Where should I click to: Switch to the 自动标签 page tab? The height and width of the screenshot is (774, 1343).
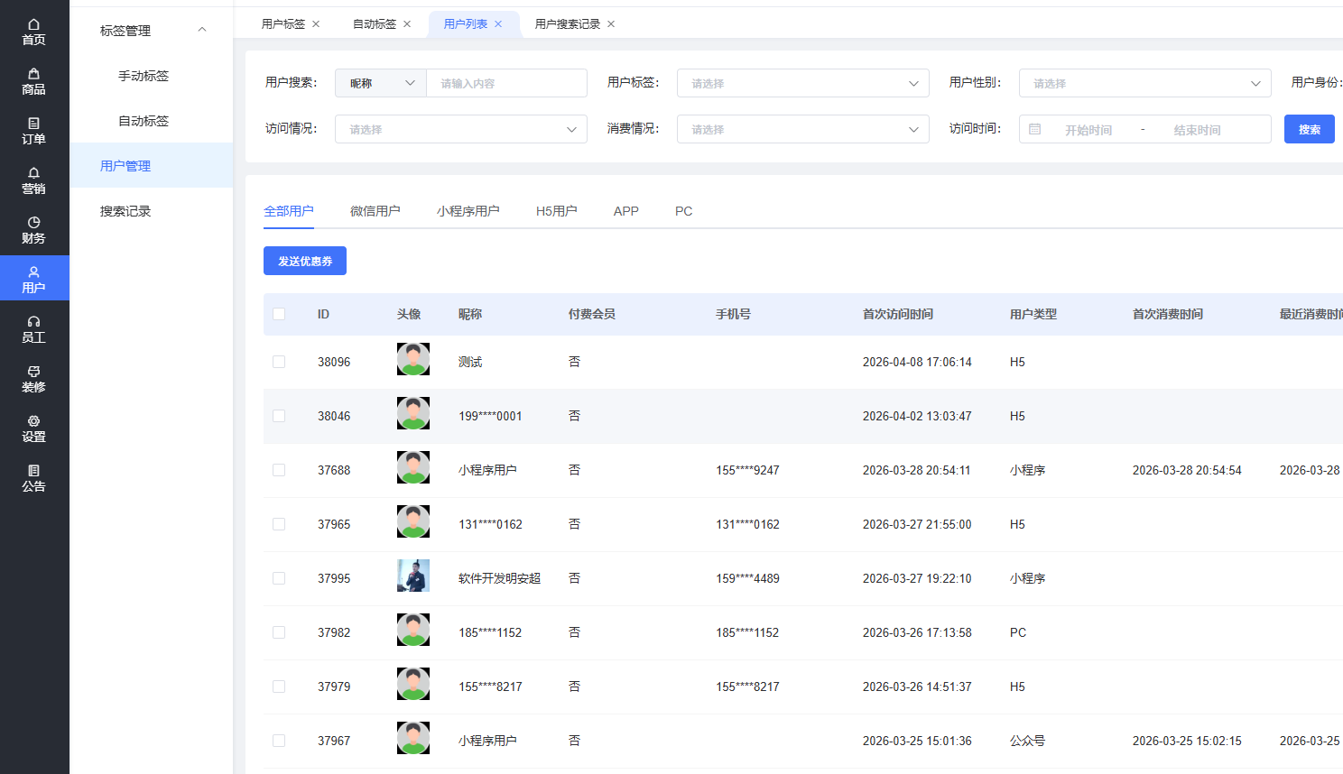(374, 24)
